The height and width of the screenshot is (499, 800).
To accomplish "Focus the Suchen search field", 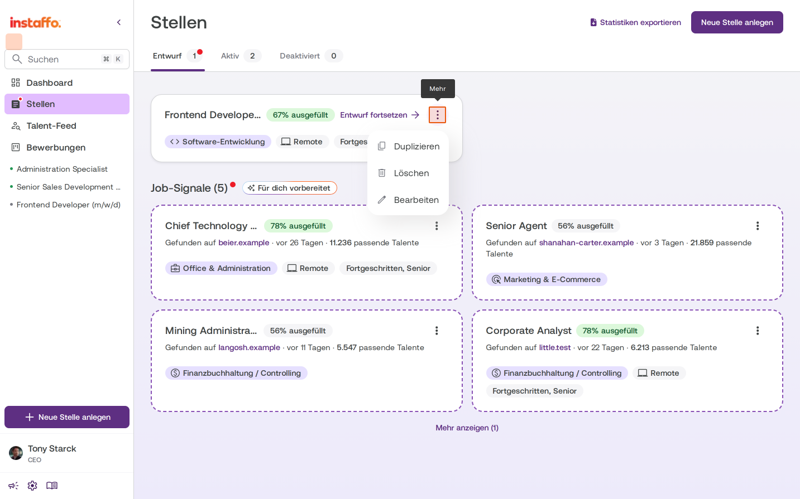I will pos(67,59).
